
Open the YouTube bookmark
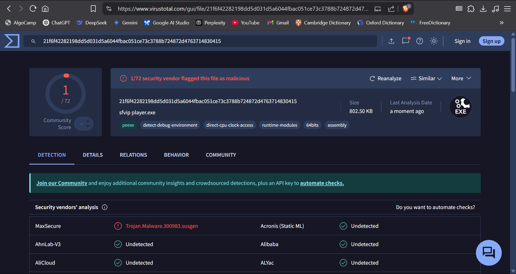pos(246,23)
